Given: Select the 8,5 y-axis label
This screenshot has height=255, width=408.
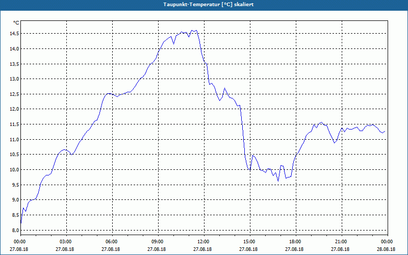Looking at the screenshot, I should pos(16,215).
